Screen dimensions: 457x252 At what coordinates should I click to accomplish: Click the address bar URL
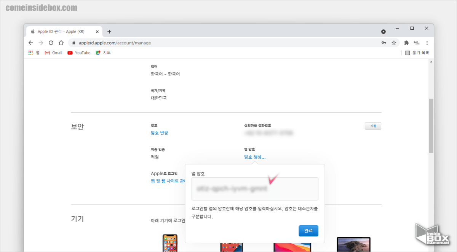(115, 43)
